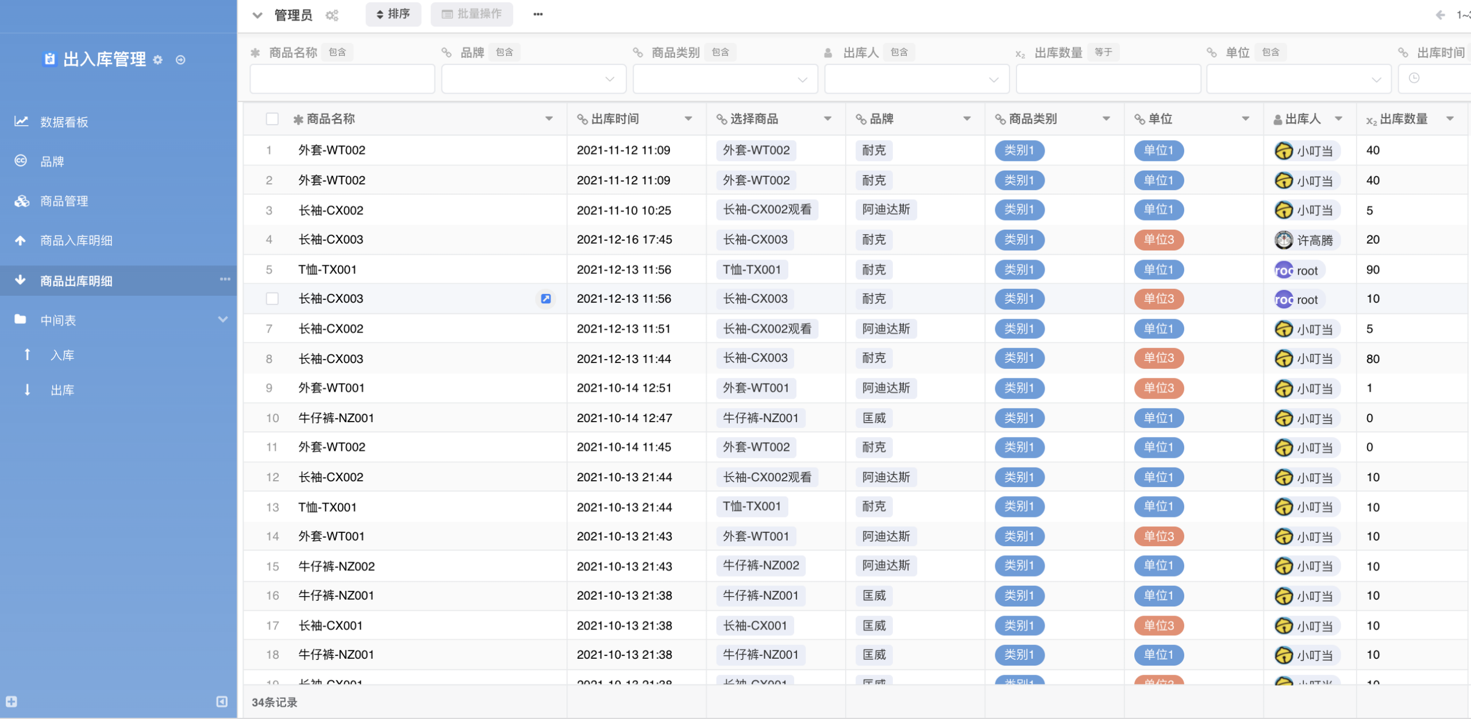Change 品牌 filter condition 包含
The image size is (1471, 719).
pyautogui.click(x=505, y=52)
